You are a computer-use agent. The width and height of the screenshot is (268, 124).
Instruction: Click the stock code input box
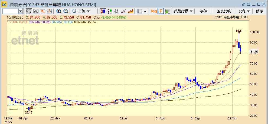point(10,11)
